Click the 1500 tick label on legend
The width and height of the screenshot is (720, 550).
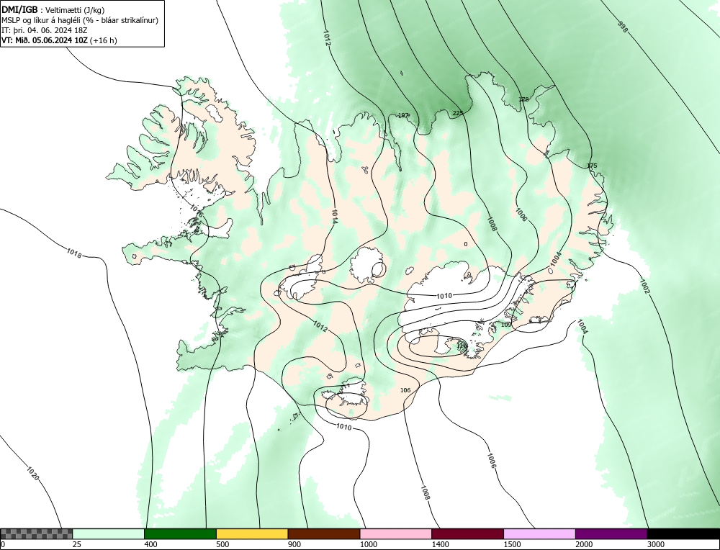513,544
